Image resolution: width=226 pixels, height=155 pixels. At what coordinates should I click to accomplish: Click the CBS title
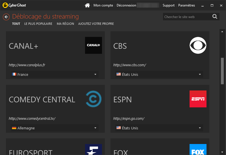(x=120, y=46)
